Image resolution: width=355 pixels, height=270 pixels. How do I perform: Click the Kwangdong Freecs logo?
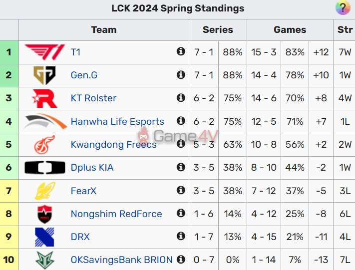[x=44, y=144]
